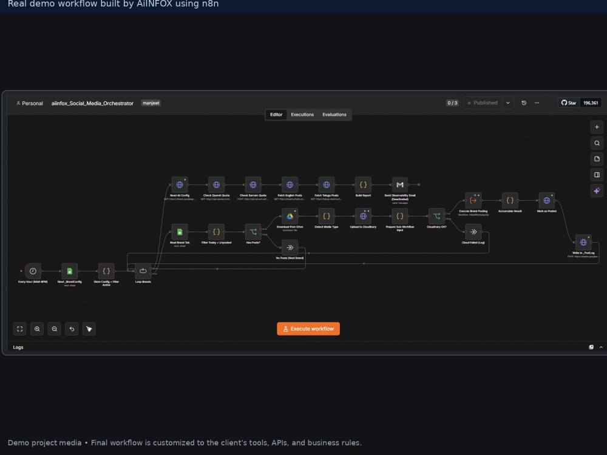Switch to the Editor tab
The image size is (607, 455).
tap(276, 115)
